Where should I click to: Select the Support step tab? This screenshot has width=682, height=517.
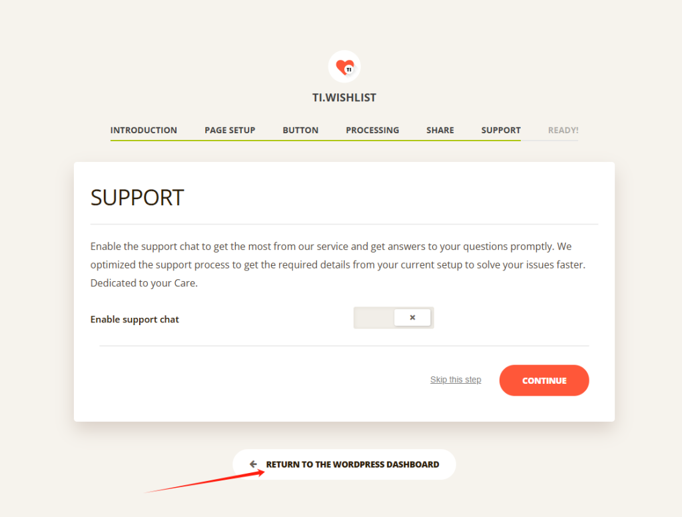pyautogui.click(x=501, y=130)
